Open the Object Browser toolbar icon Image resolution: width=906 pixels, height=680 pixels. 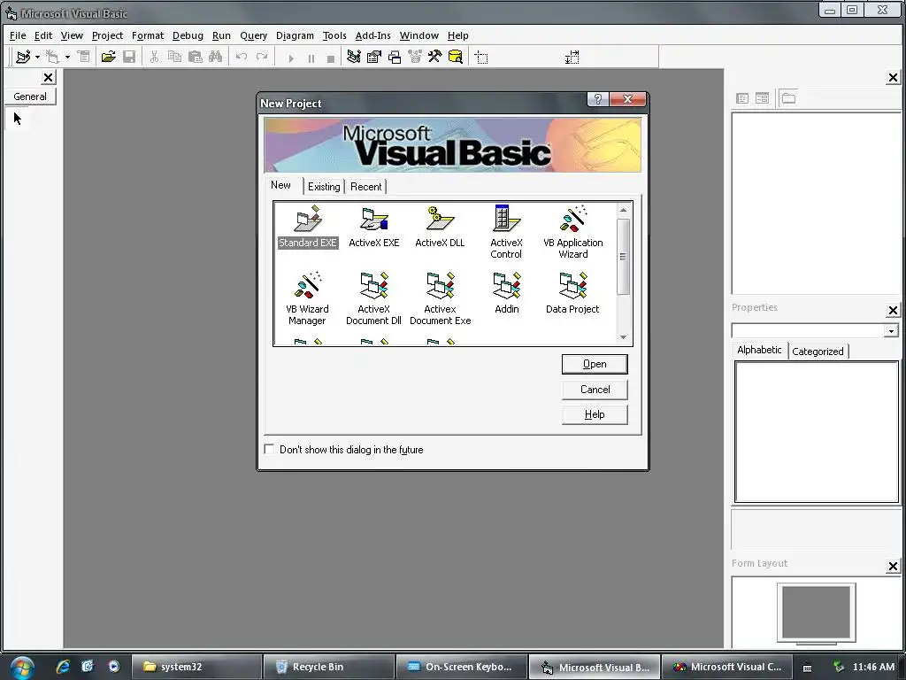415,57
